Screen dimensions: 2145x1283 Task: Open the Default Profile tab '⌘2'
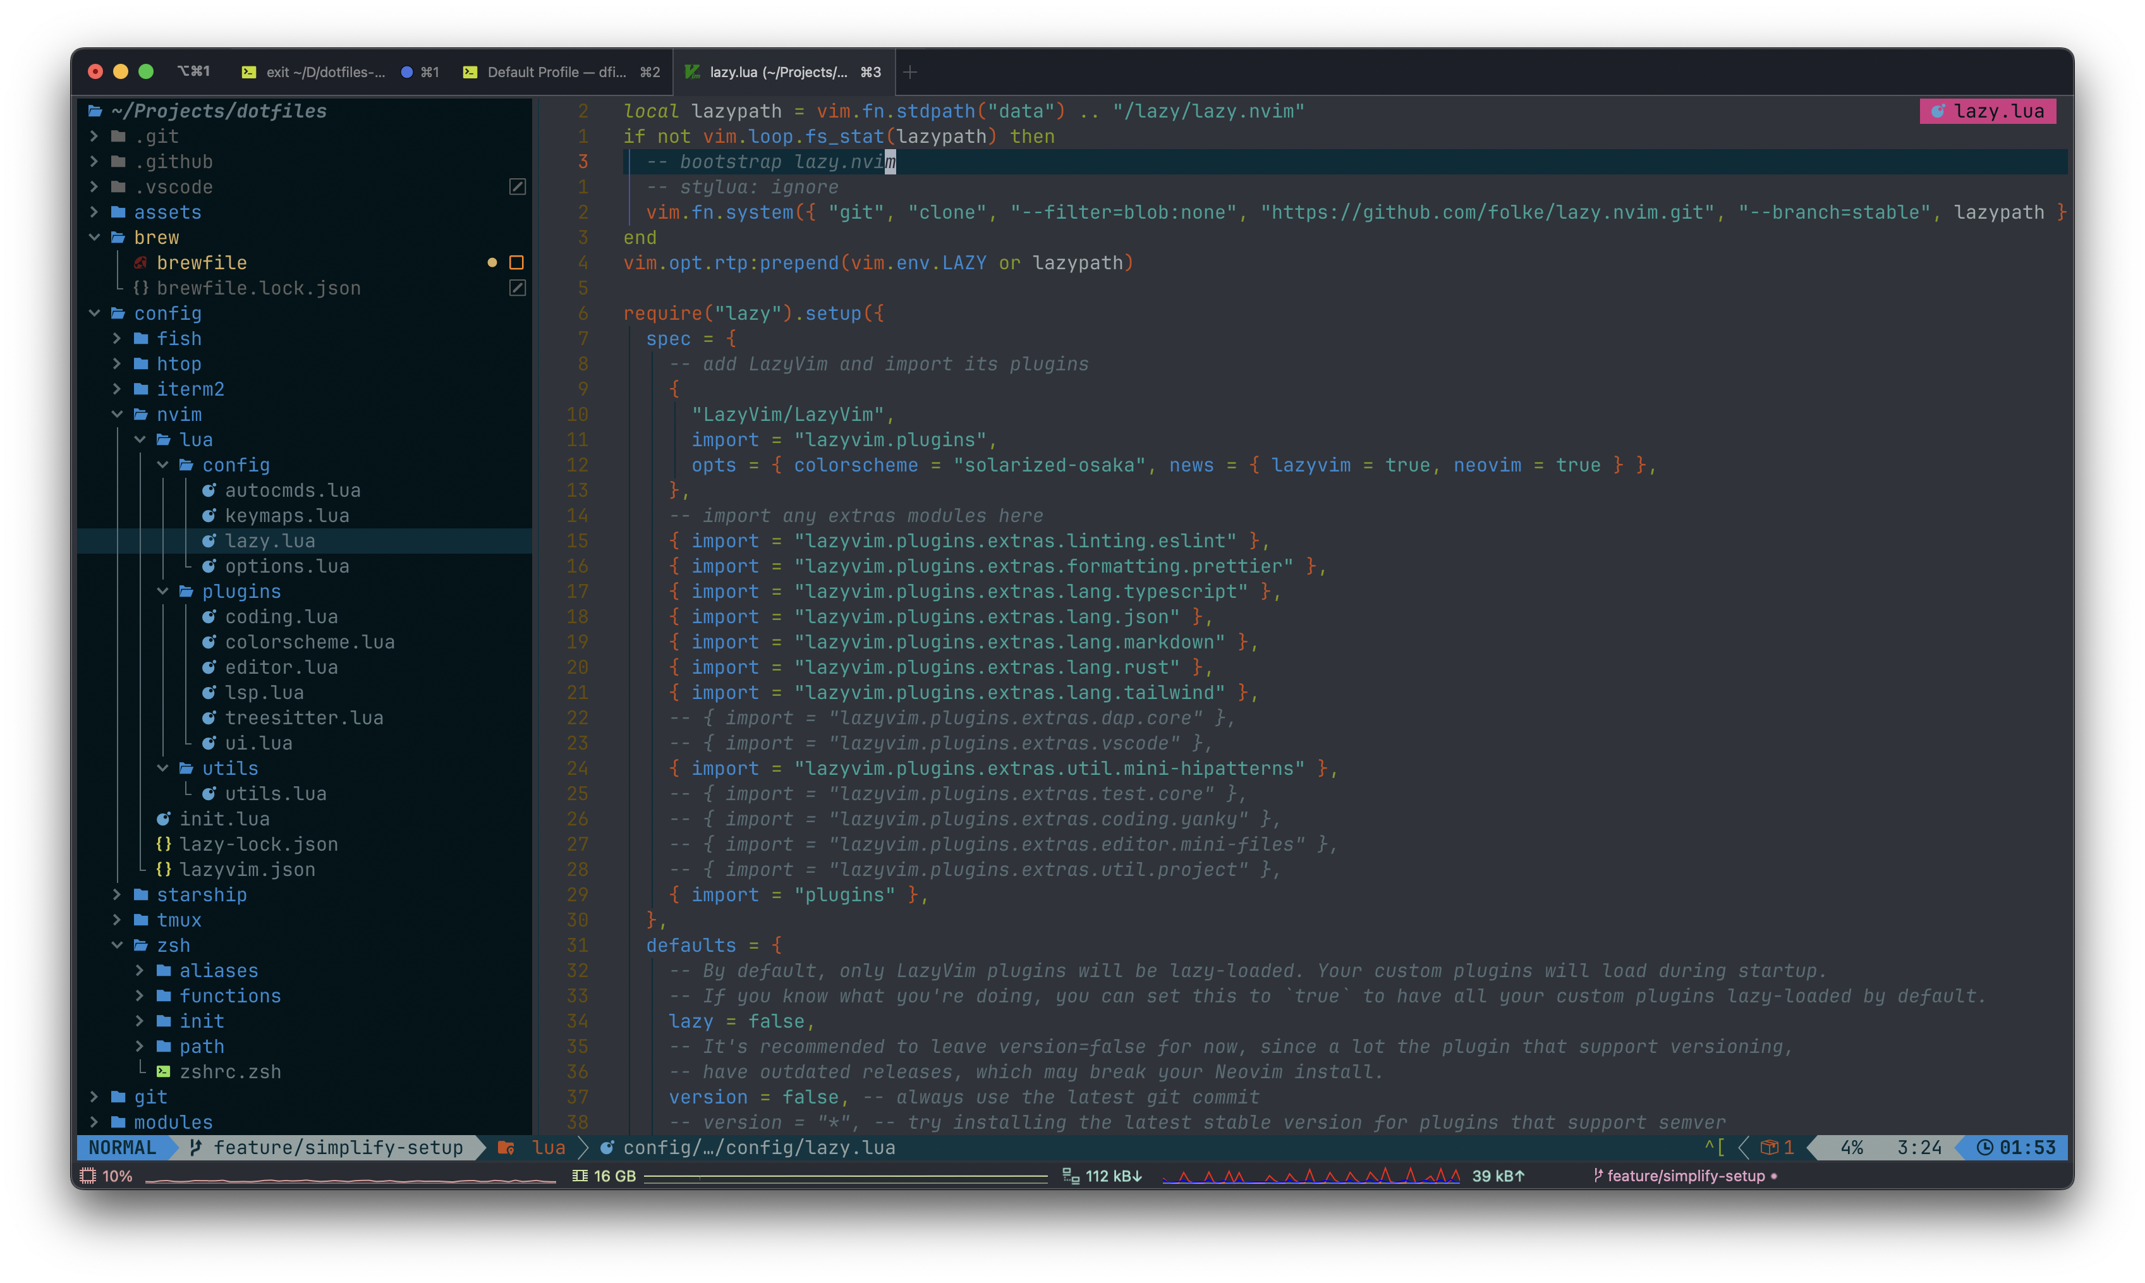click(x=552, y=72)
